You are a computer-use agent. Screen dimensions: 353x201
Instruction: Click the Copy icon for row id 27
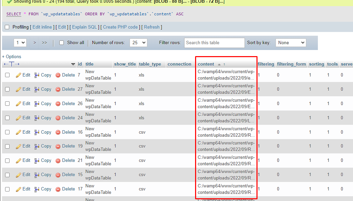pyautogui.click(x=37, y=89)
